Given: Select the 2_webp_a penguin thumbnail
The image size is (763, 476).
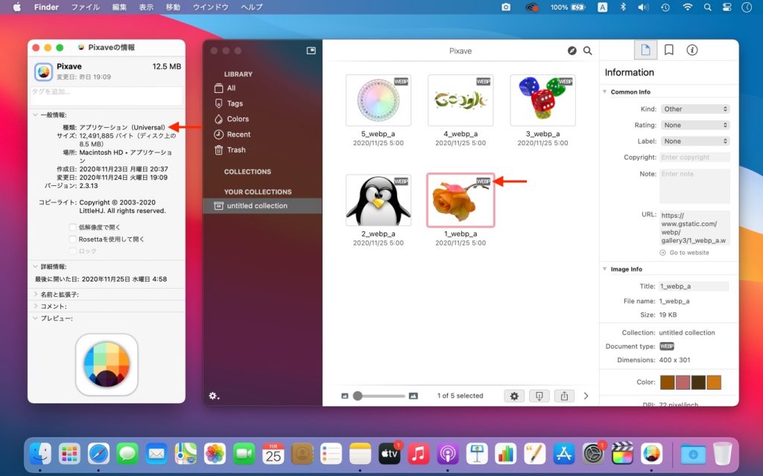Looking at the screenshot, I should tap(379, 200).
